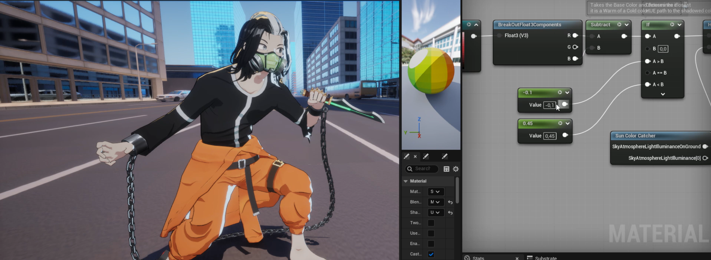Open the Substrate tab
Screen dimensions: 711x260
545,258
